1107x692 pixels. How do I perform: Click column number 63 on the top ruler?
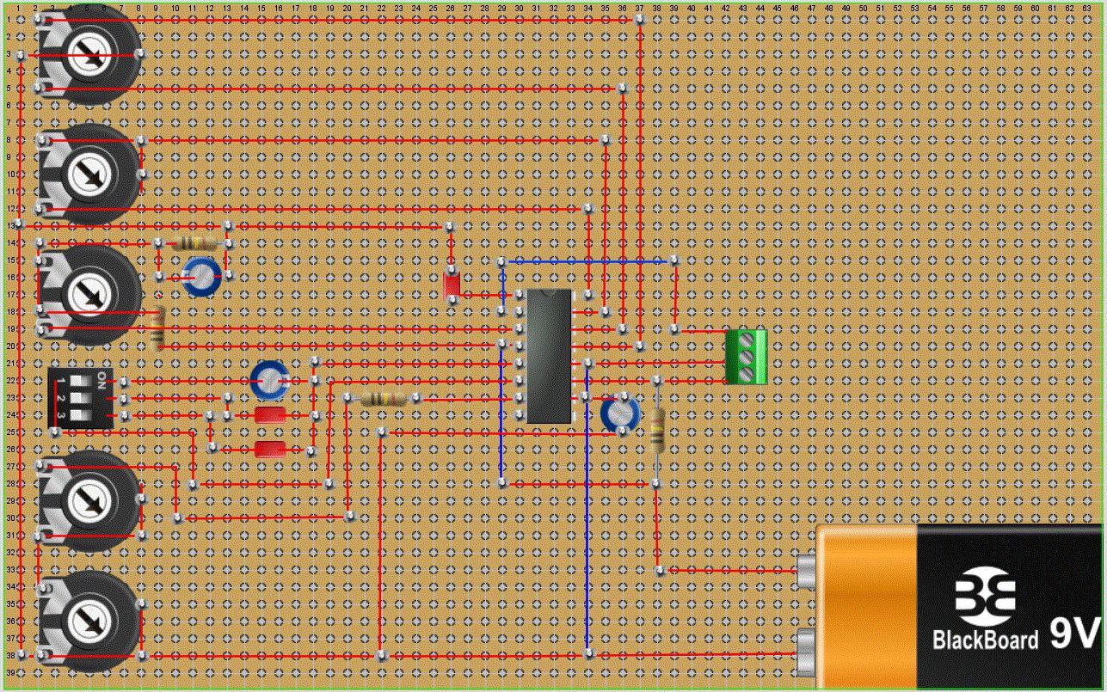click(x=1086, y=9)
